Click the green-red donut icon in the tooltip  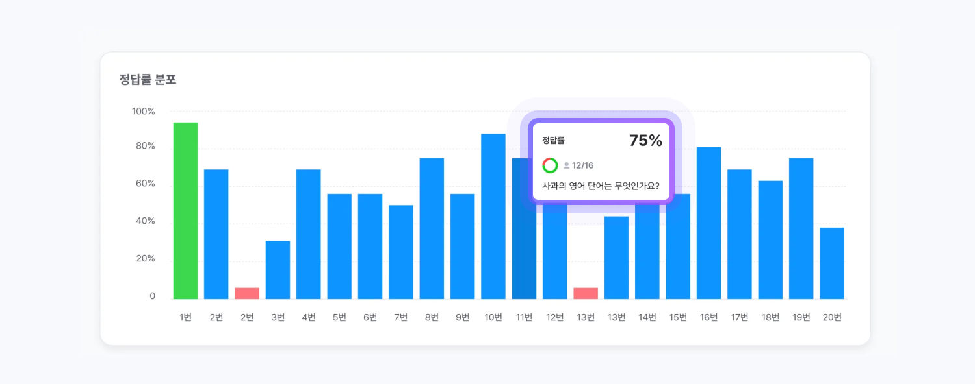click(x=550, y=165)
